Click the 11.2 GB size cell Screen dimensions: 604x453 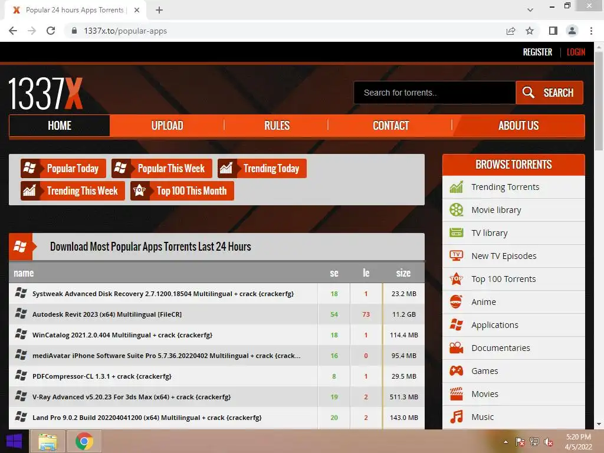pyautogui.click(x=403, y=314)
